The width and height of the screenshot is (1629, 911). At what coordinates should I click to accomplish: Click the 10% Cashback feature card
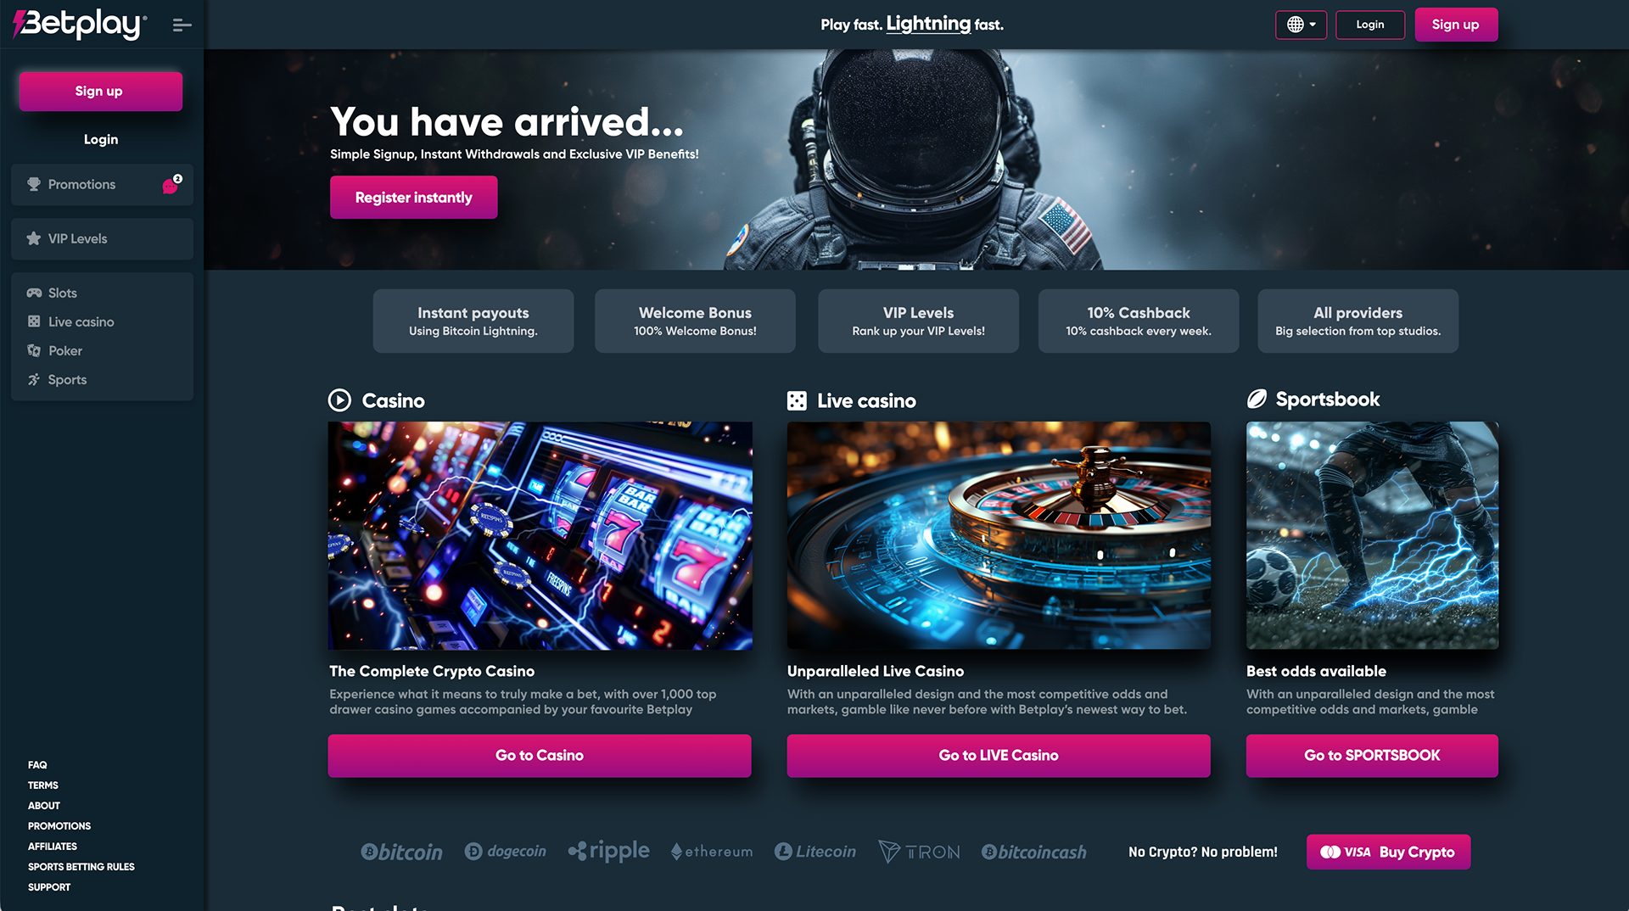[1139, 321]
